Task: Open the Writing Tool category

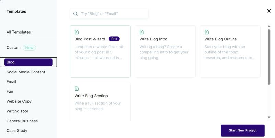Action: pyautogui.click(x=17, y=111)
